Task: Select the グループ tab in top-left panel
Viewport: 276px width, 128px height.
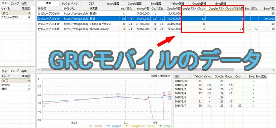Action: point(14,4)
